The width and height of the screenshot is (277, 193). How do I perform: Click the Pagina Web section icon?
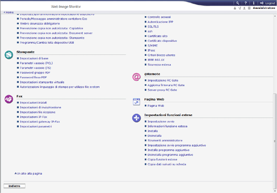136,102
